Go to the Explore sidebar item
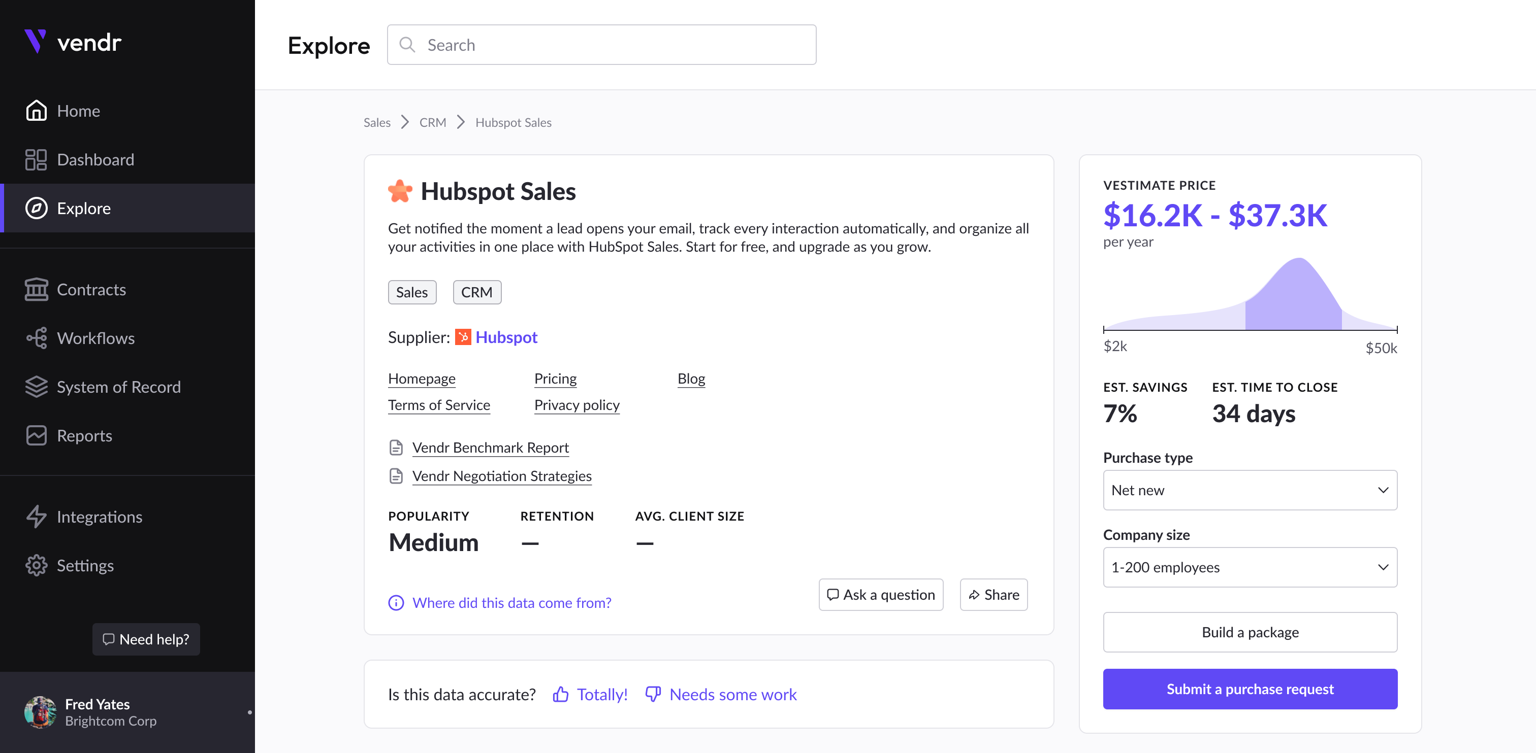This screenshot has height=753, width=1536. tap(83, 209)
